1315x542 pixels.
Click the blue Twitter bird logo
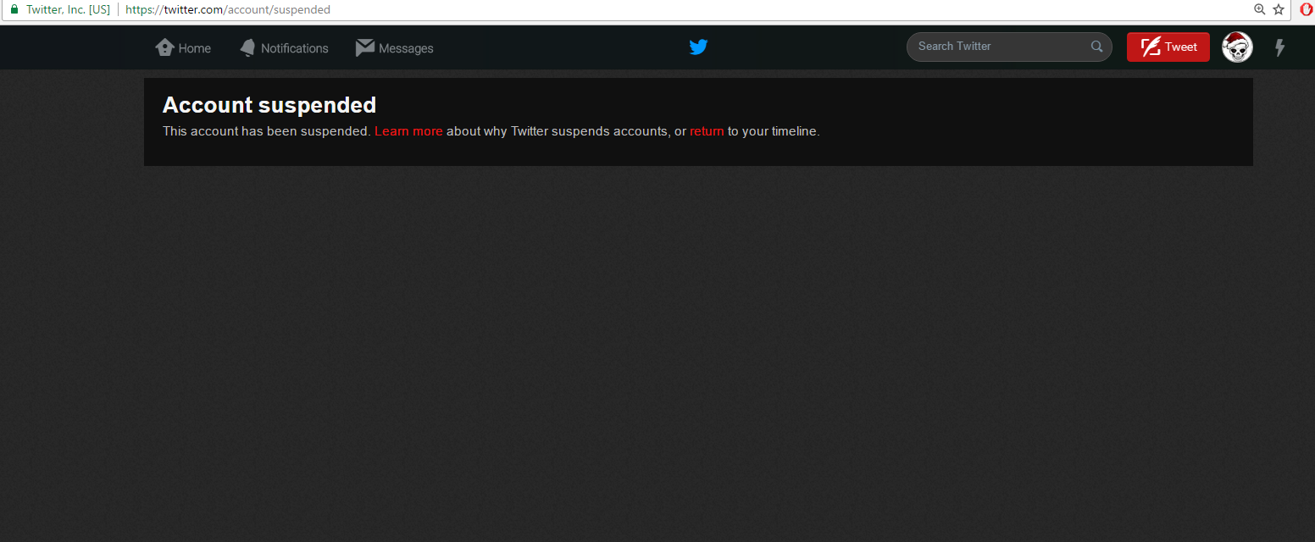click(698, 47)
